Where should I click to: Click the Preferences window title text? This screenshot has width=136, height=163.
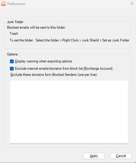click(x=16, y=4)
